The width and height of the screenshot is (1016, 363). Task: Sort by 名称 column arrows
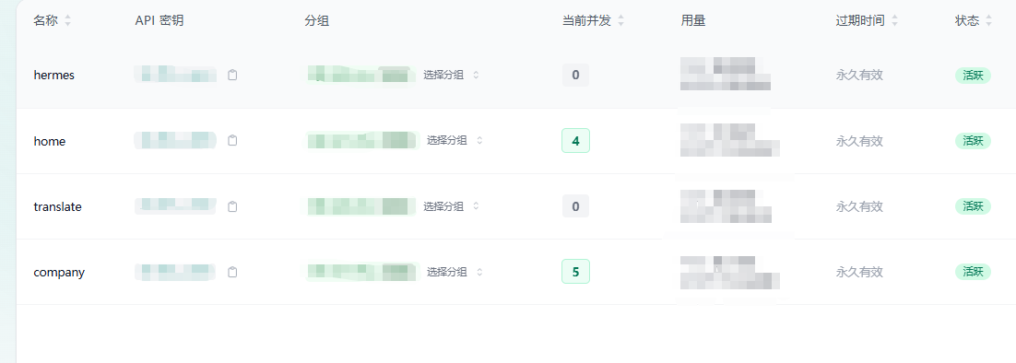pyautogui.click(x=67, y=20)
